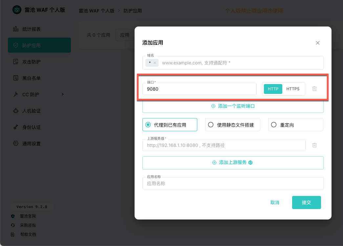Click the gear icon for 通用设置
This screenshot has width=343, height=246.
15,144
